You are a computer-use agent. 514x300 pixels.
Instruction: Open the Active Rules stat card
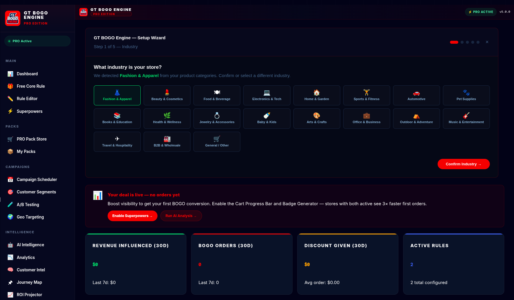454,264
